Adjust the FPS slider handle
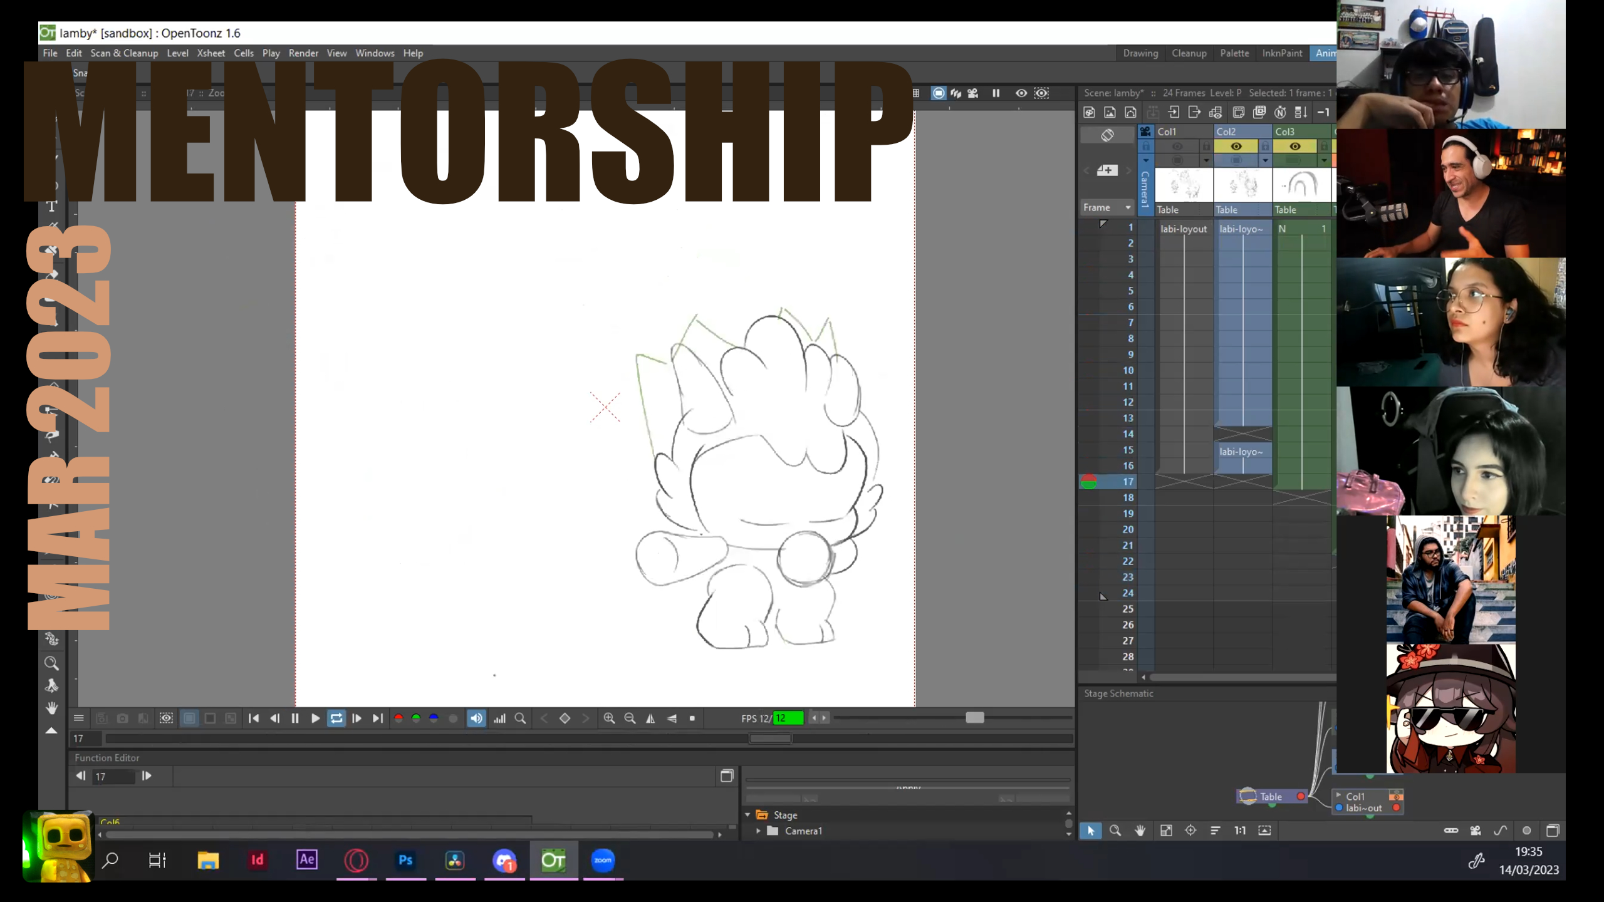This screenshot has height=902, width=1604. coord(974,718)
